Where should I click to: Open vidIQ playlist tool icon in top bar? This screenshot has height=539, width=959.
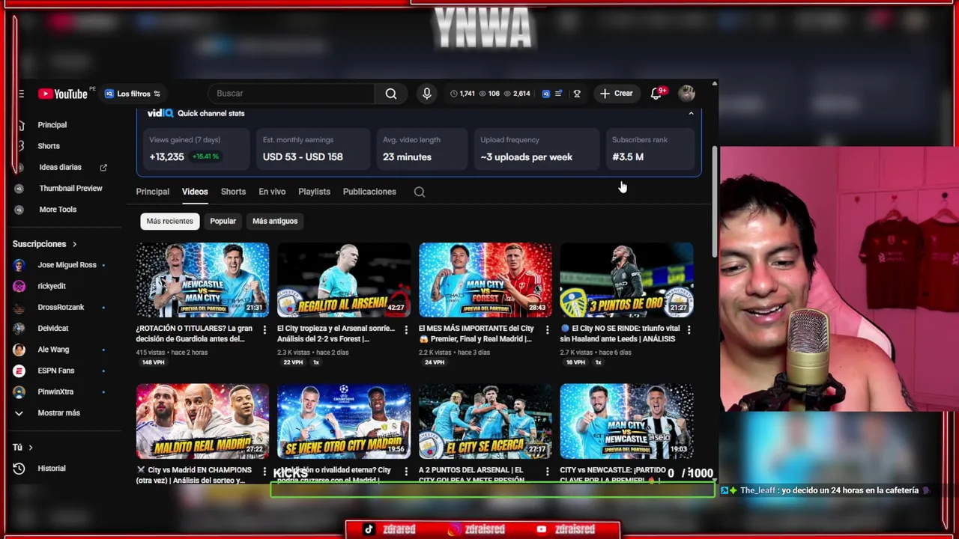[x=557, y=94]
